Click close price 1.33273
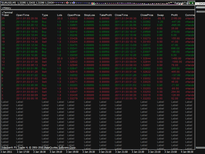This screenshot has width=205, height=154. pos(146,38)
